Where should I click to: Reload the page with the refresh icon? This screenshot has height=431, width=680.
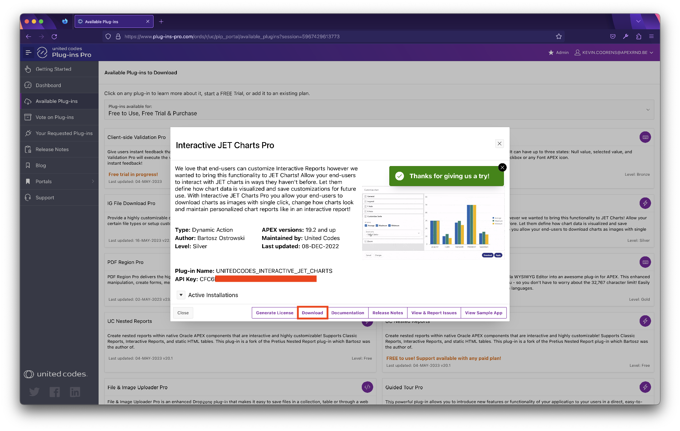[x=54, y=36]
